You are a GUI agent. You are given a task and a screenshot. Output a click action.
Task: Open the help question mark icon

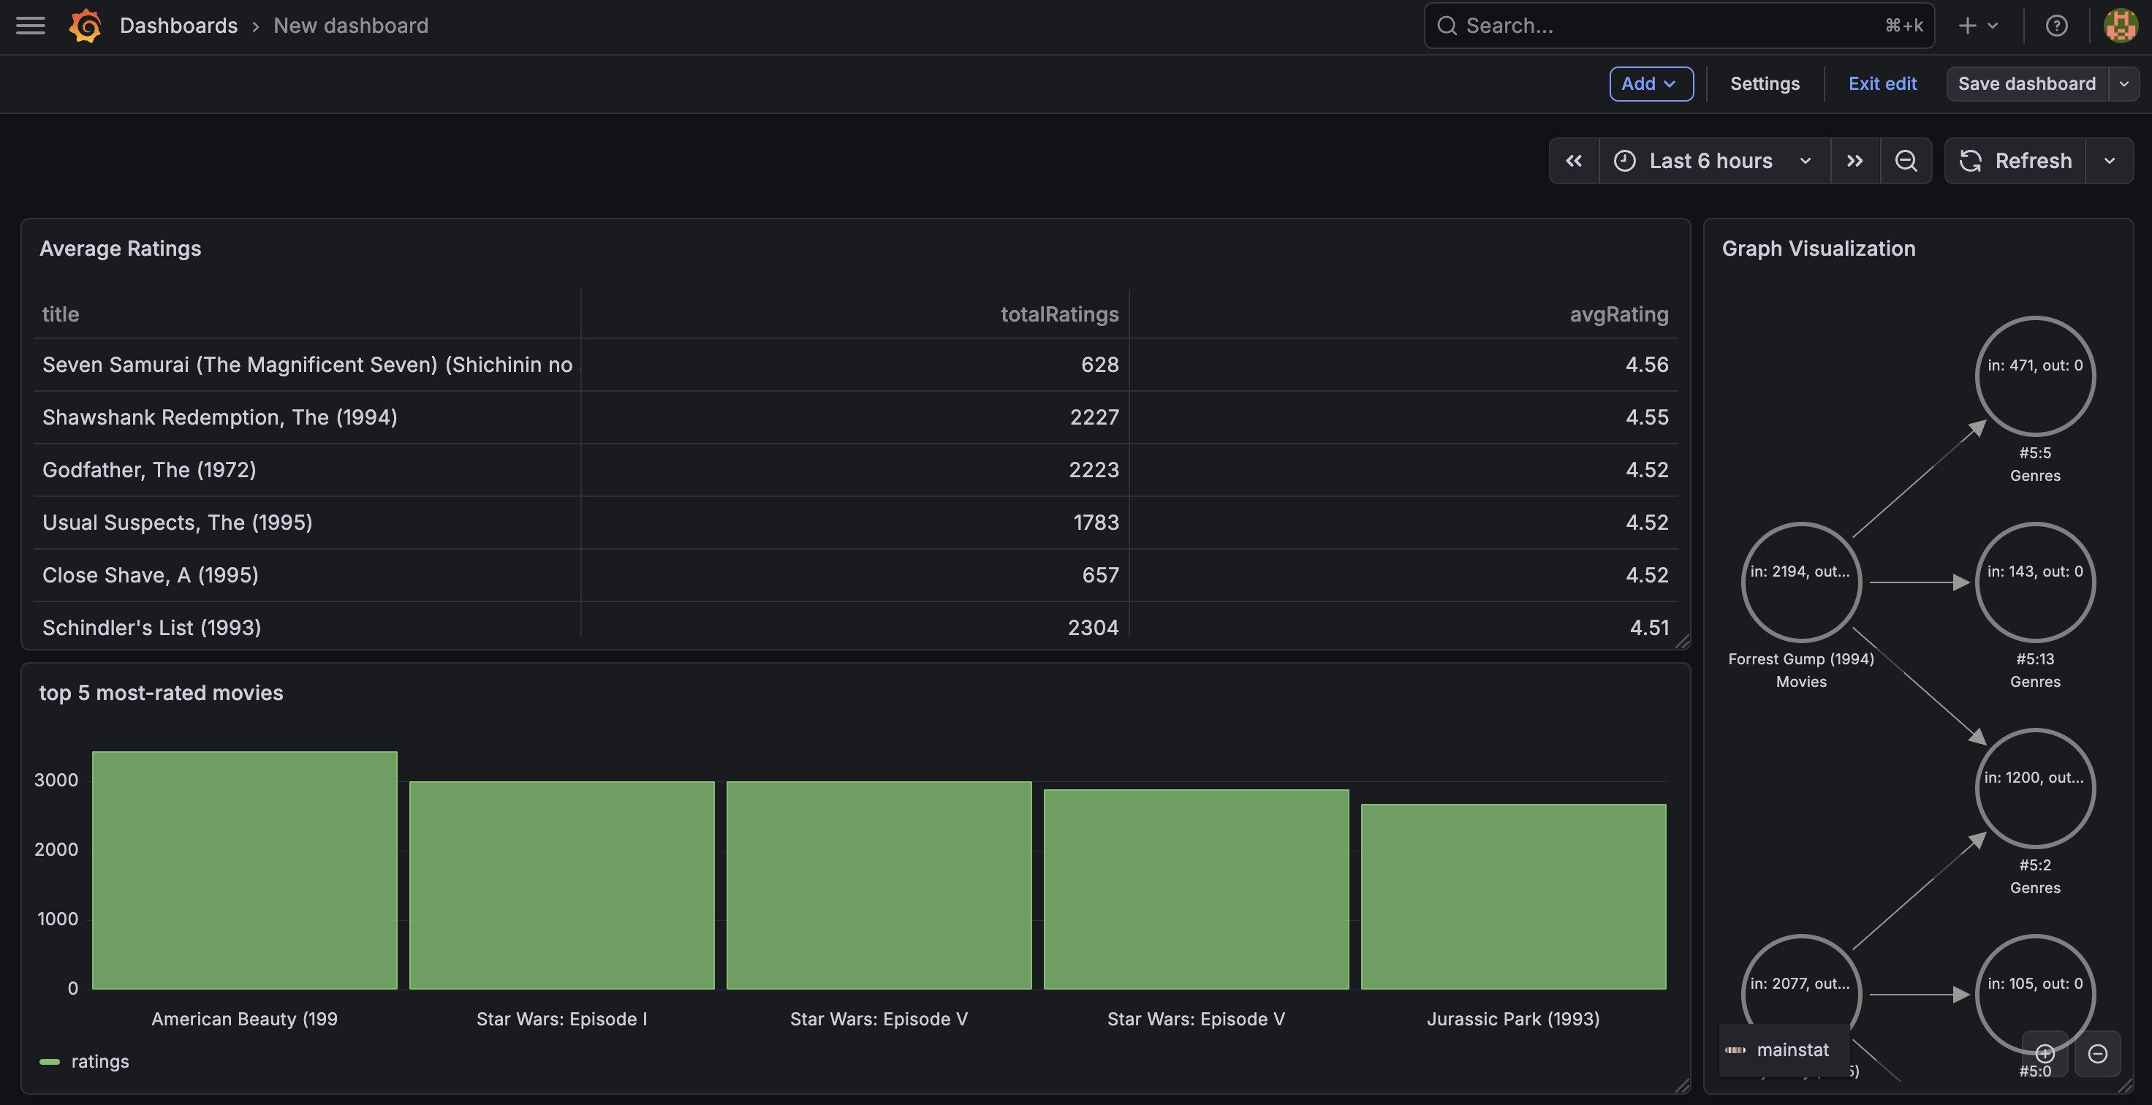(2057, 26)
